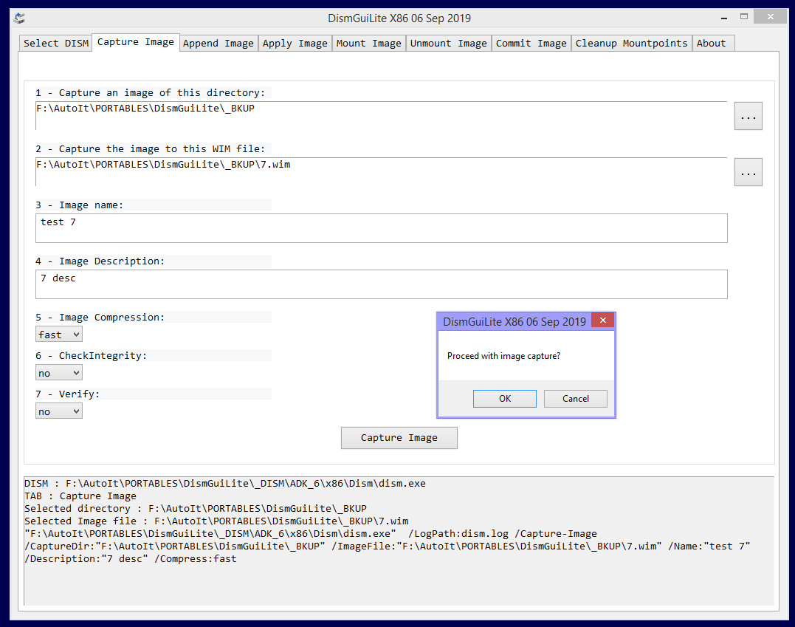
Task: Browse for the capture directory
Action: tap(748, 116)
